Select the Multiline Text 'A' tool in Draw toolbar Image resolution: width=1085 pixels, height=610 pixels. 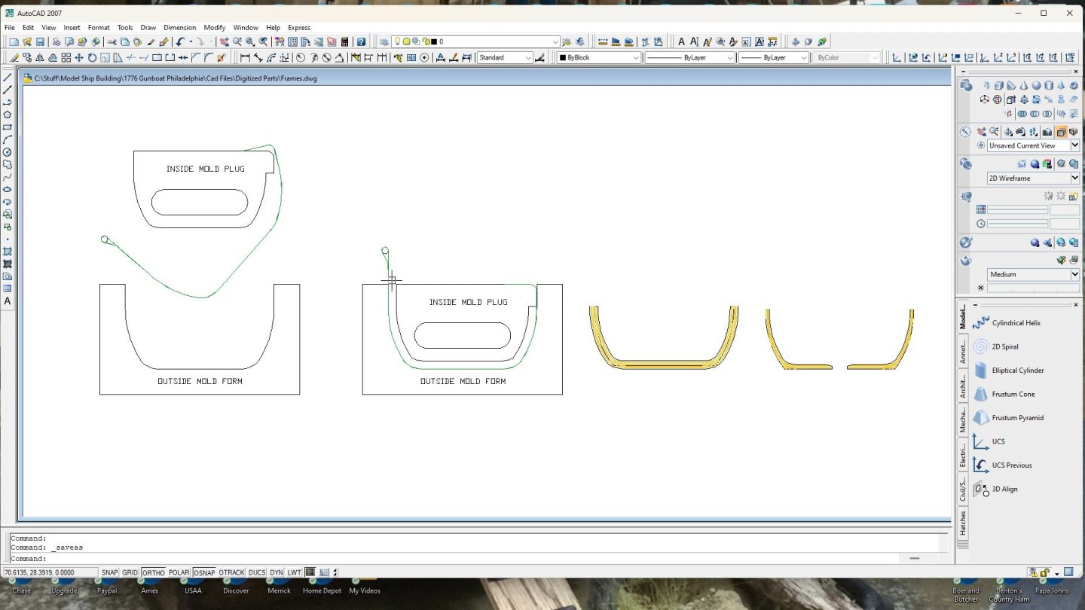point(8,301)
